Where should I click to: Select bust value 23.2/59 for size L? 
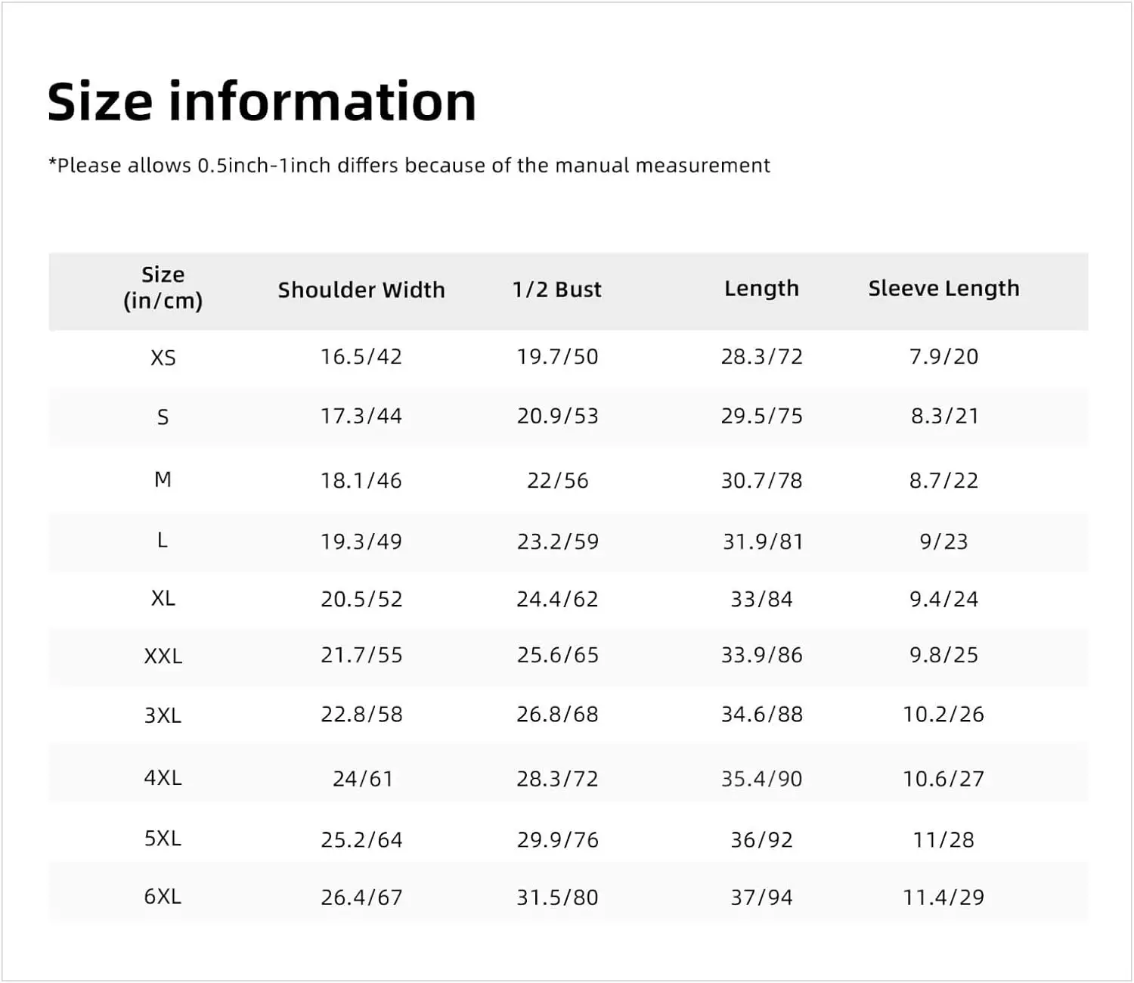click(557, 541)
